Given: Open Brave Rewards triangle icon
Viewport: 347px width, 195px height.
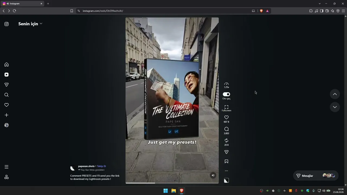Looking at the screenshot, I should [267, 11].
